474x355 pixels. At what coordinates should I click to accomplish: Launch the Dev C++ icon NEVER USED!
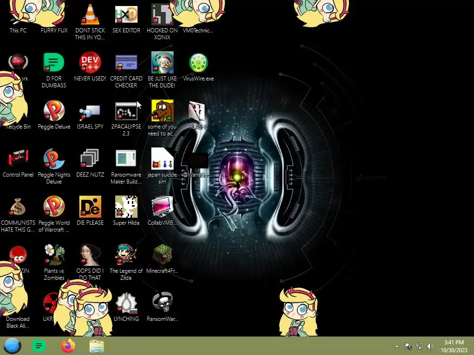[90, 62]
